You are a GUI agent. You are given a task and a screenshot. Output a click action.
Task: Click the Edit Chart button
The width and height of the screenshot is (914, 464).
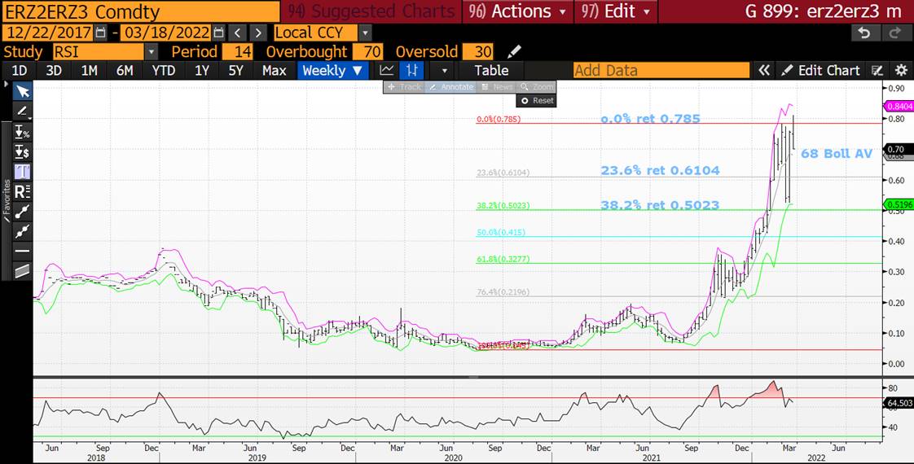(821, 71)
